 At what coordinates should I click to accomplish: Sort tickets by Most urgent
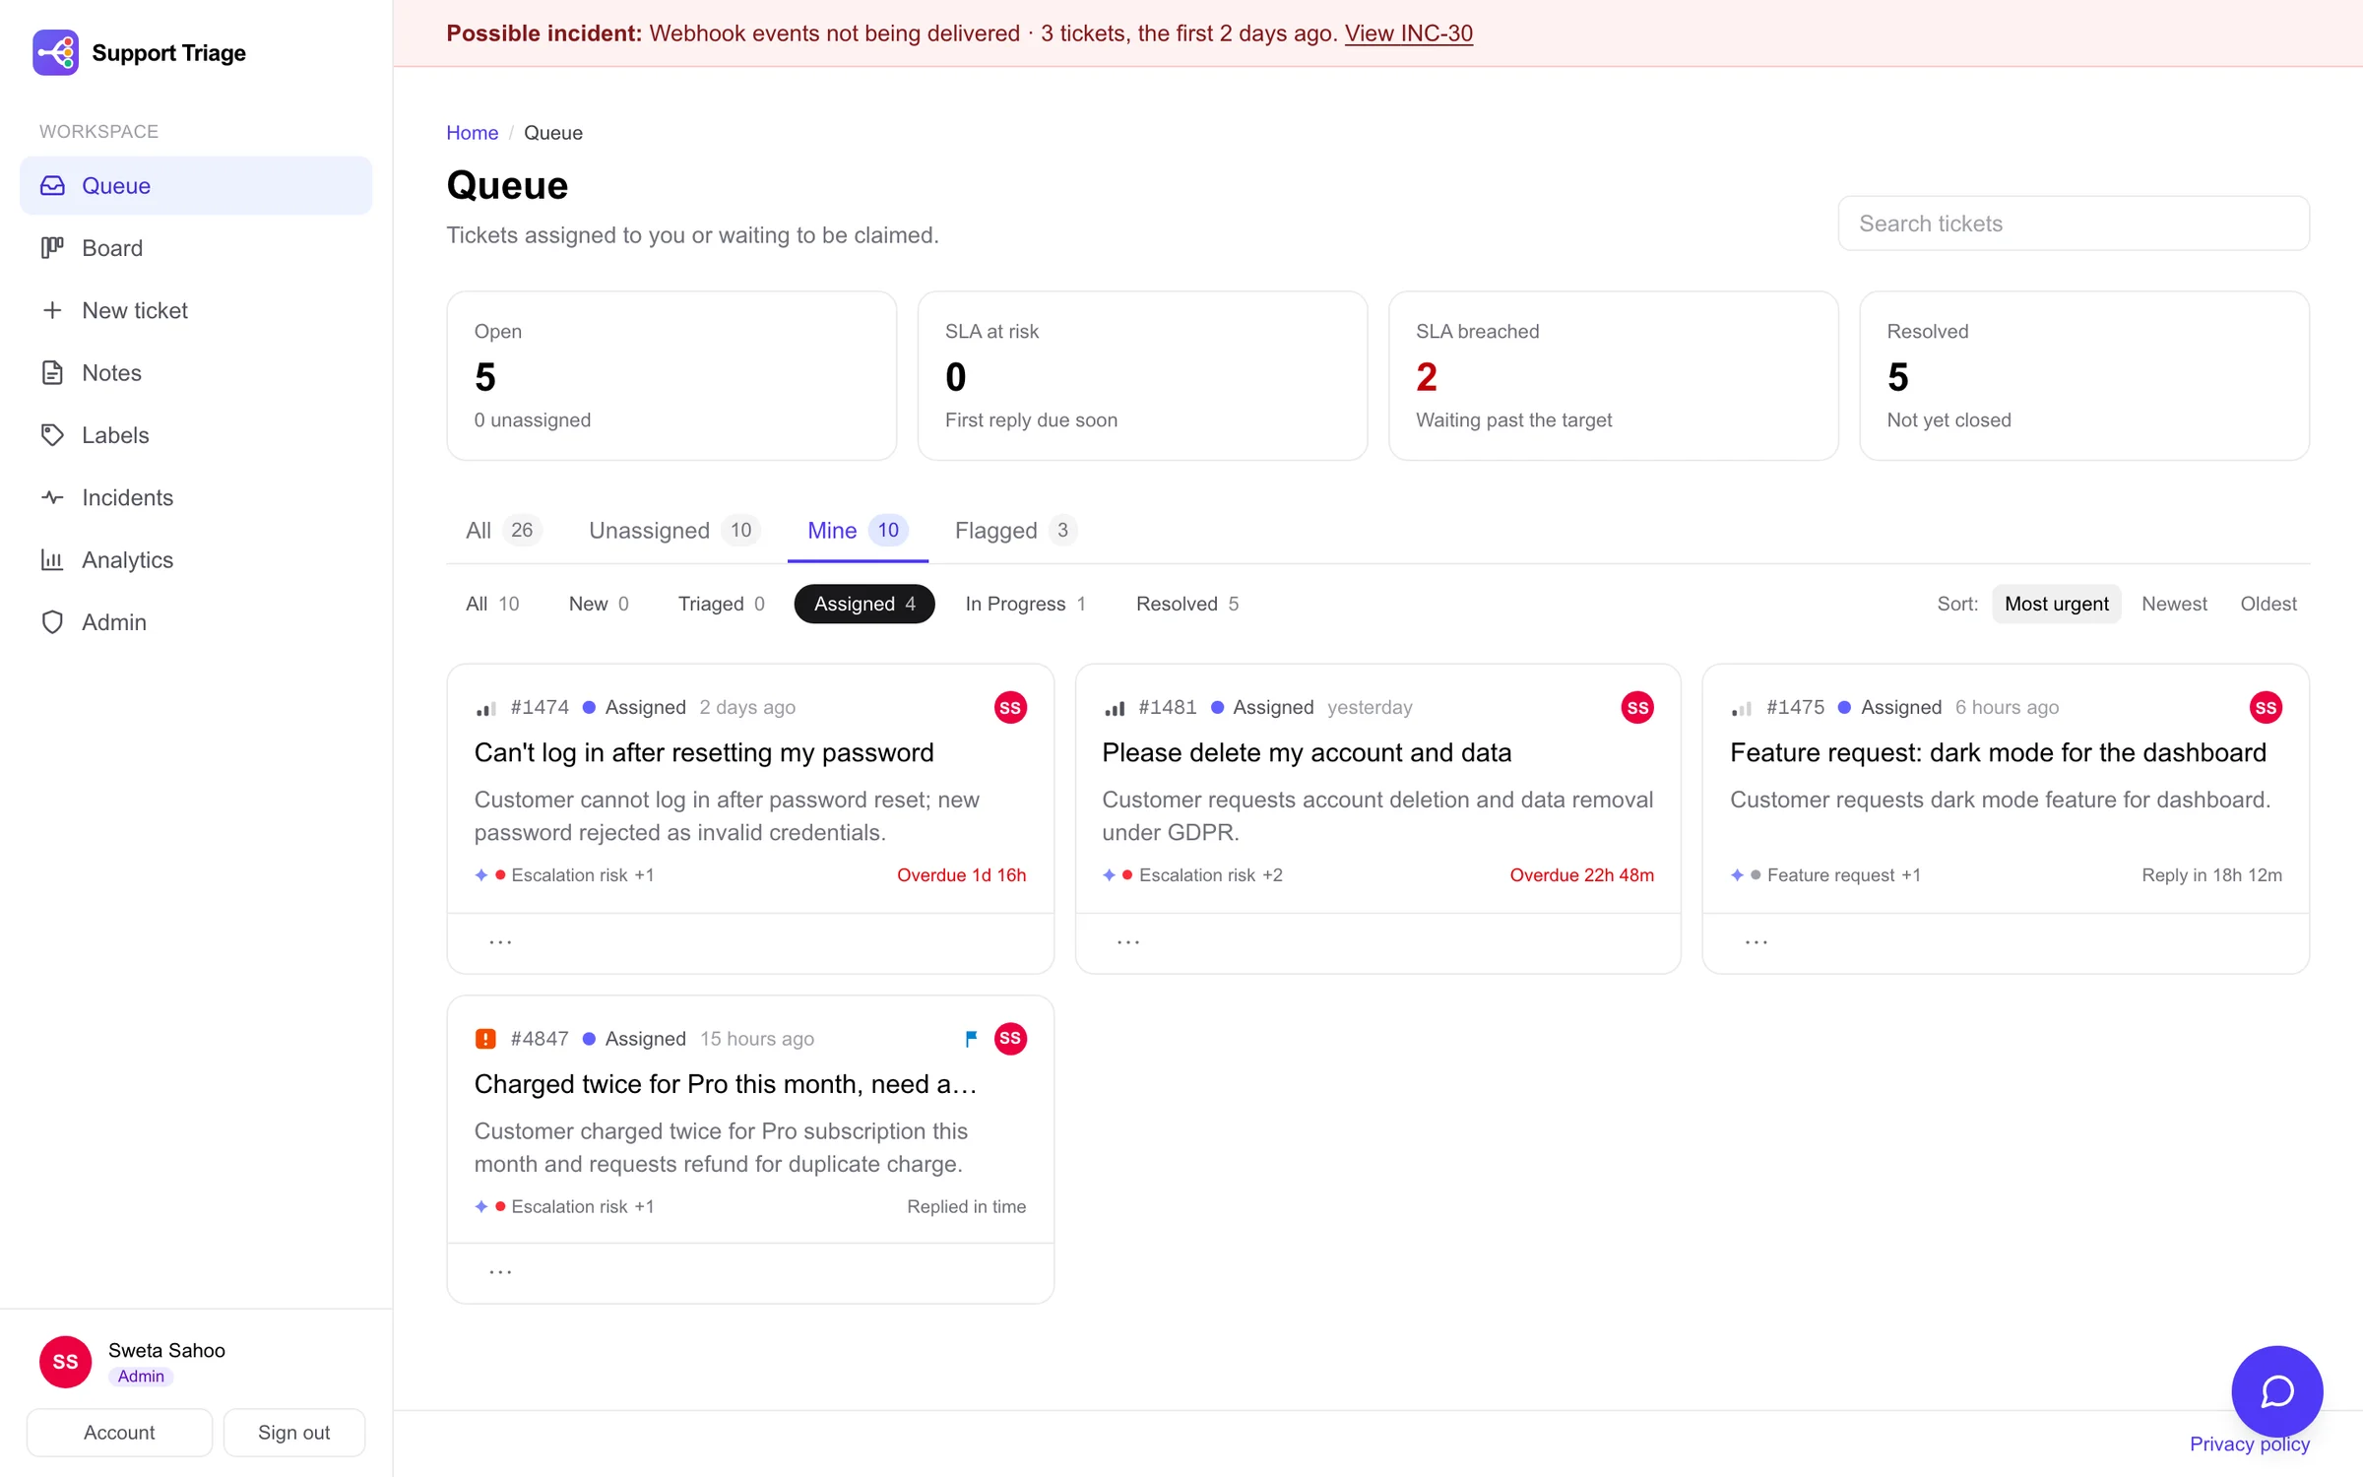point(2056,604)
